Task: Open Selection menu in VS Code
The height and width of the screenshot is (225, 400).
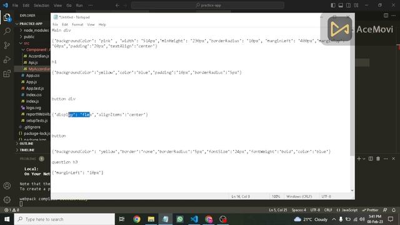Action: 41,6
